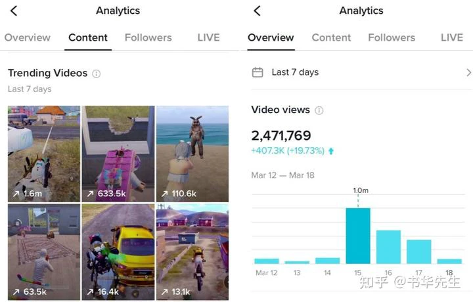Select the Mar 16 chart bar

pyautogui.click(x=388, y=247)
